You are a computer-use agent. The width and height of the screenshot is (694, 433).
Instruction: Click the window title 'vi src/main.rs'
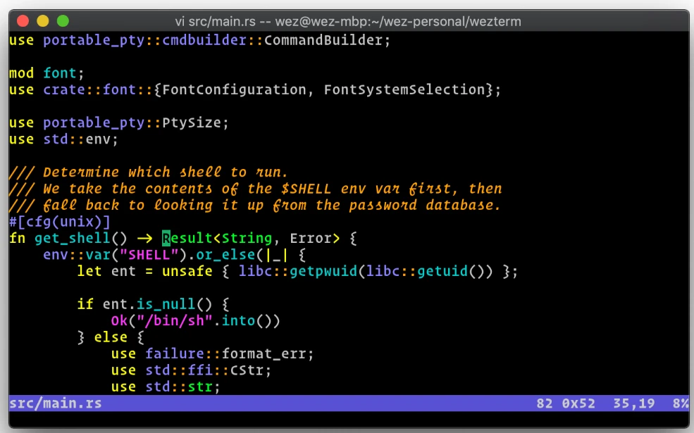point(215,21)
